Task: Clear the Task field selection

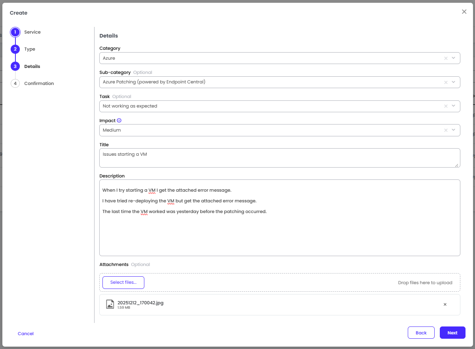Action: click(x=446, y=106)
